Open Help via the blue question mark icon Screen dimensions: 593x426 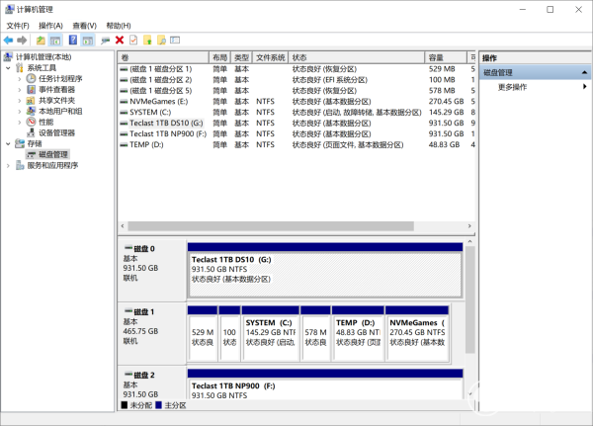coord(73,41)
